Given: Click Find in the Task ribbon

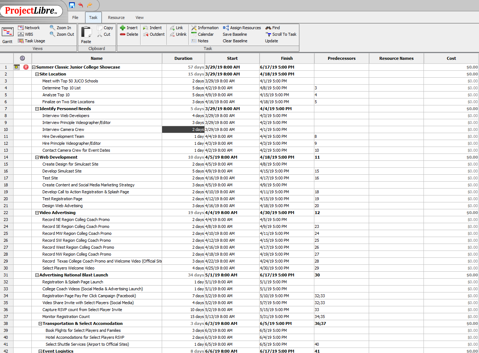Looking at the screenshot, I should pos(273,28).
